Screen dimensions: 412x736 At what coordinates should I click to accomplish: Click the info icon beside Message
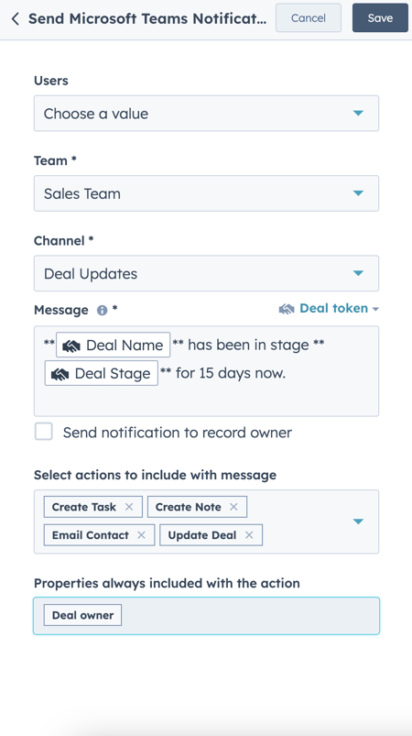102,311
